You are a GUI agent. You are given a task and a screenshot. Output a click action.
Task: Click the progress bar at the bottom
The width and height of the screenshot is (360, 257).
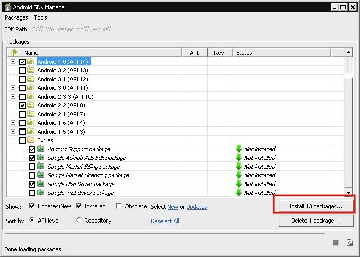coord(165,238)
